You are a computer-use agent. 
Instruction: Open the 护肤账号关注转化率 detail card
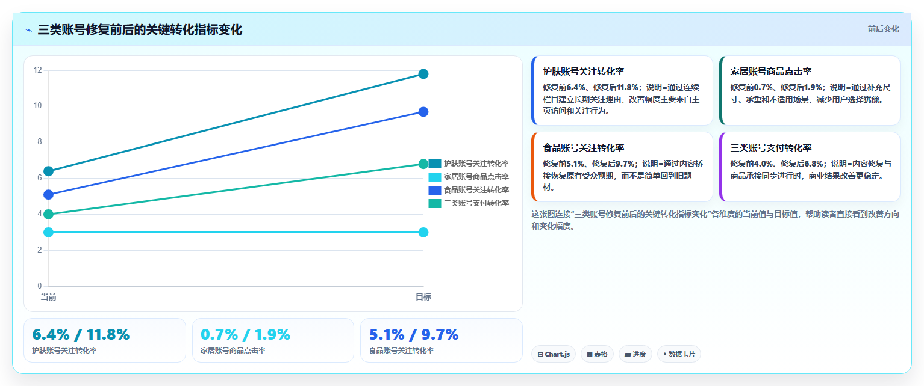coord(622,90)
